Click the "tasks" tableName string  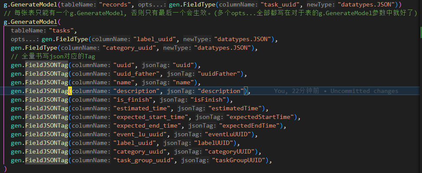coord(63,31)
